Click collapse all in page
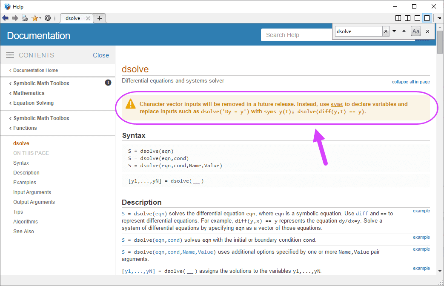 click(411, 82)
